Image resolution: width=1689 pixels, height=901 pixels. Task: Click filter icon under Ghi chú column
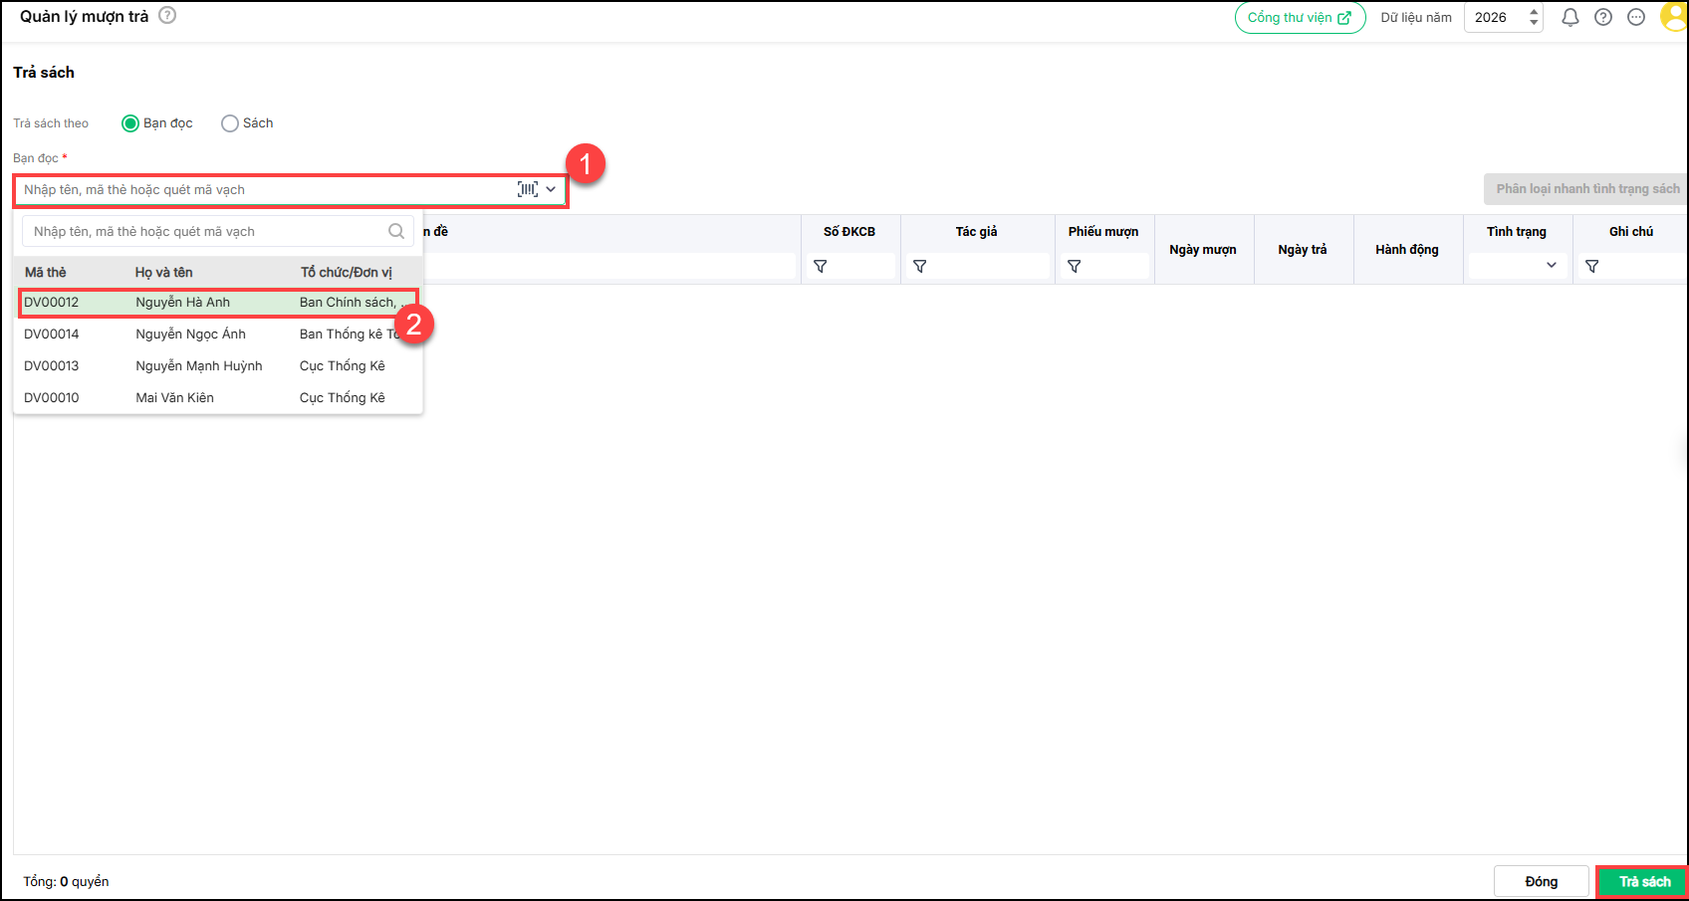pyautogui.click(x=1592, y=267)
